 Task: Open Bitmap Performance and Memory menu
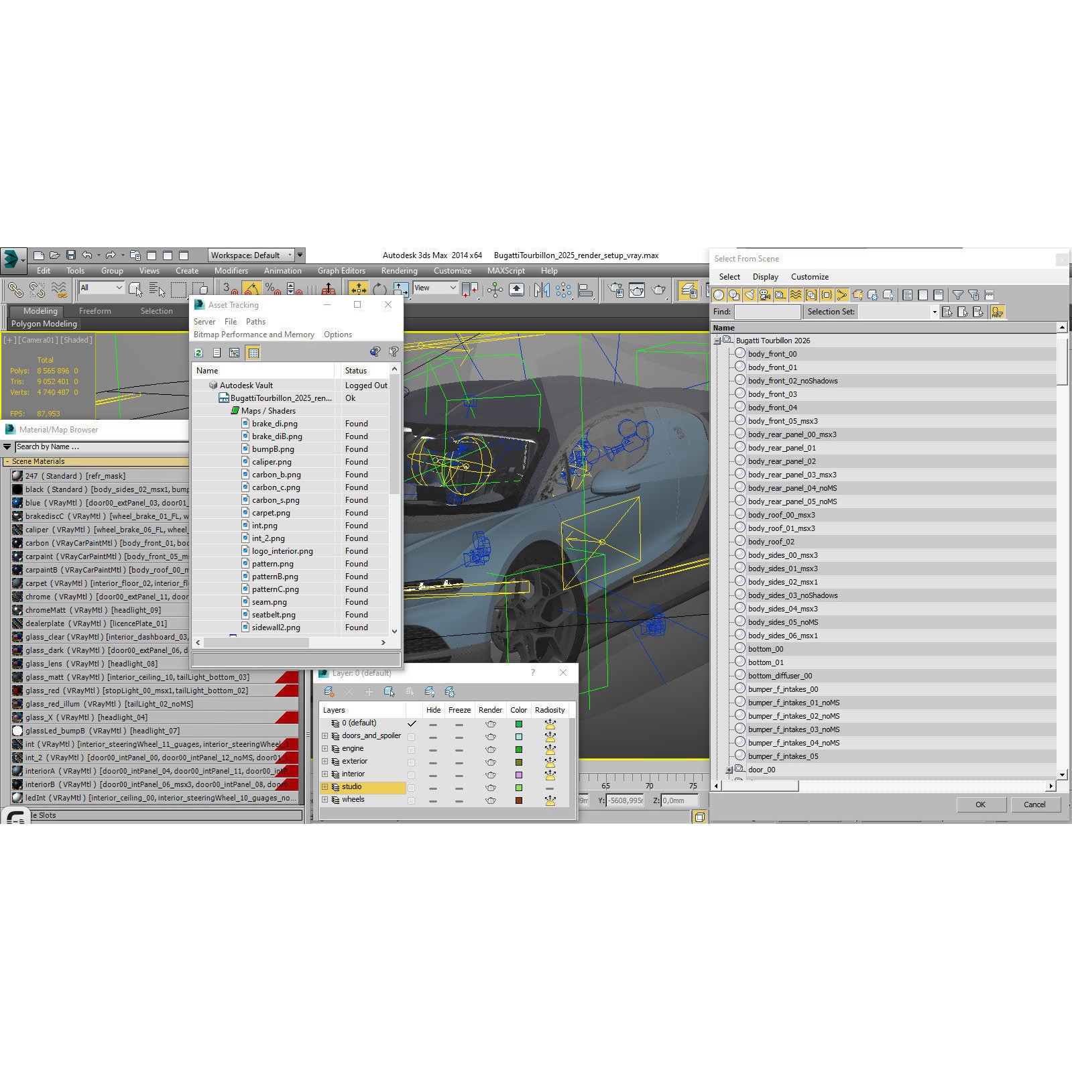tap(254, 335)
